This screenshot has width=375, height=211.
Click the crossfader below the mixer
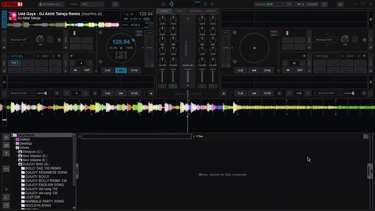(187, 94)
